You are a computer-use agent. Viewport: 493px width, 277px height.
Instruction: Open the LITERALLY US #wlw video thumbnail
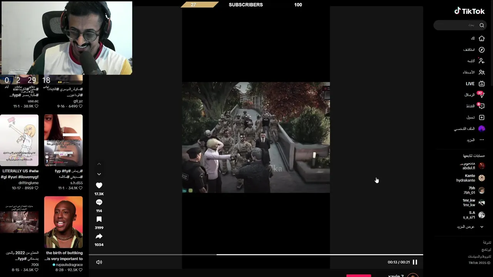tap(19, 140)
